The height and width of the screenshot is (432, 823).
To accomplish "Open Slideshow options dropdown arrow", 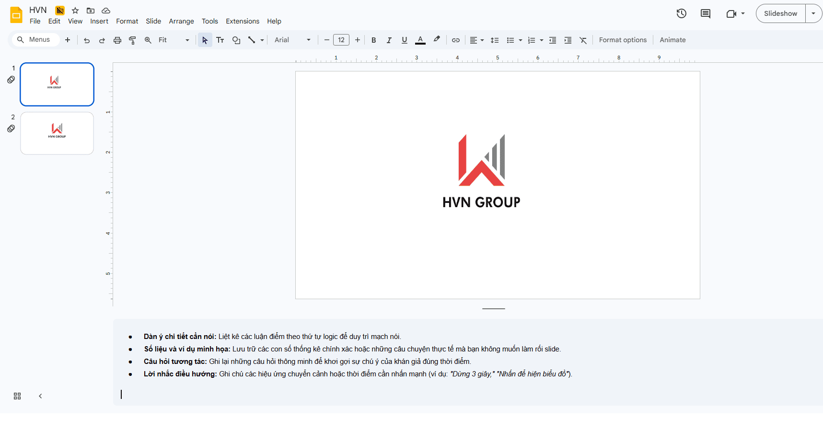I will click(813, 13).
